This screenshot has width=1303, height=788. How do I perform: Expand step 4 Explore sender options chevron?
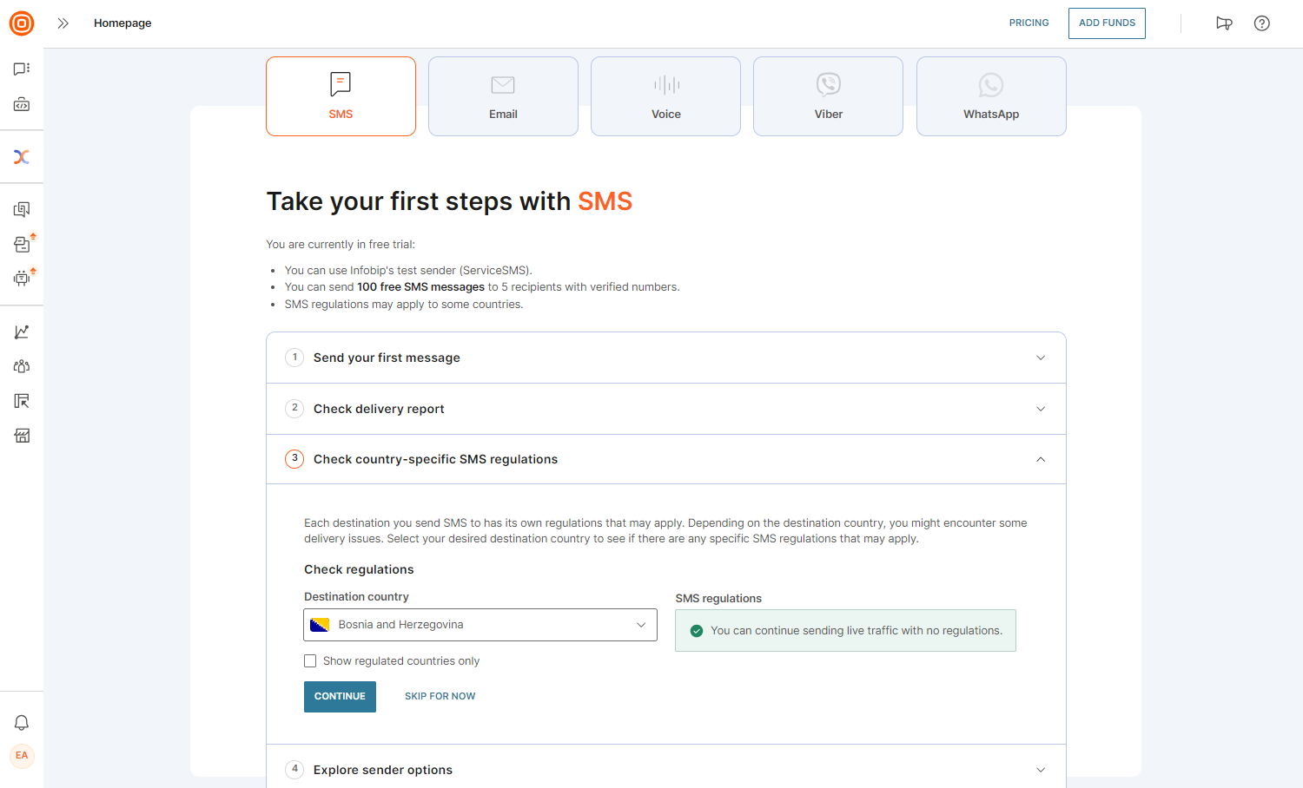click(x=1041, y=770)
